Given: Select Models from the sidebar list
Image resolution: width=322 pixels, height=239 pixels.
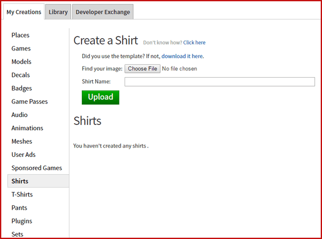Looking at the screenshot, I should 21,62.
